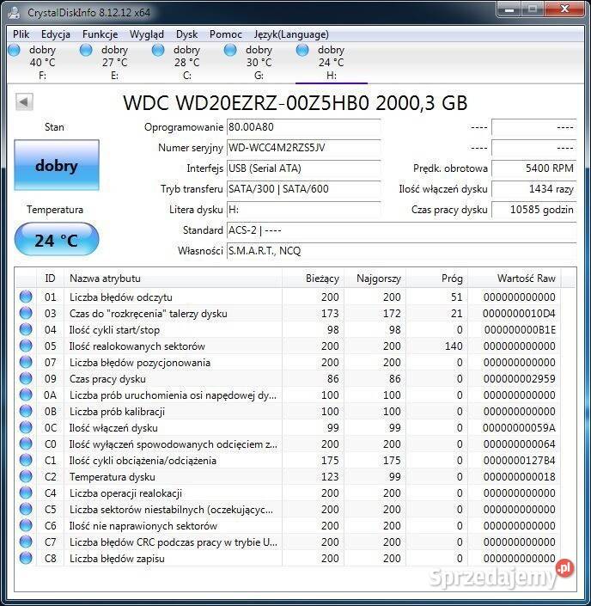This screenshot has width=591, height=606.
Task: Click the Standard ACS-2 field
Action: click(x=401, y=230)
